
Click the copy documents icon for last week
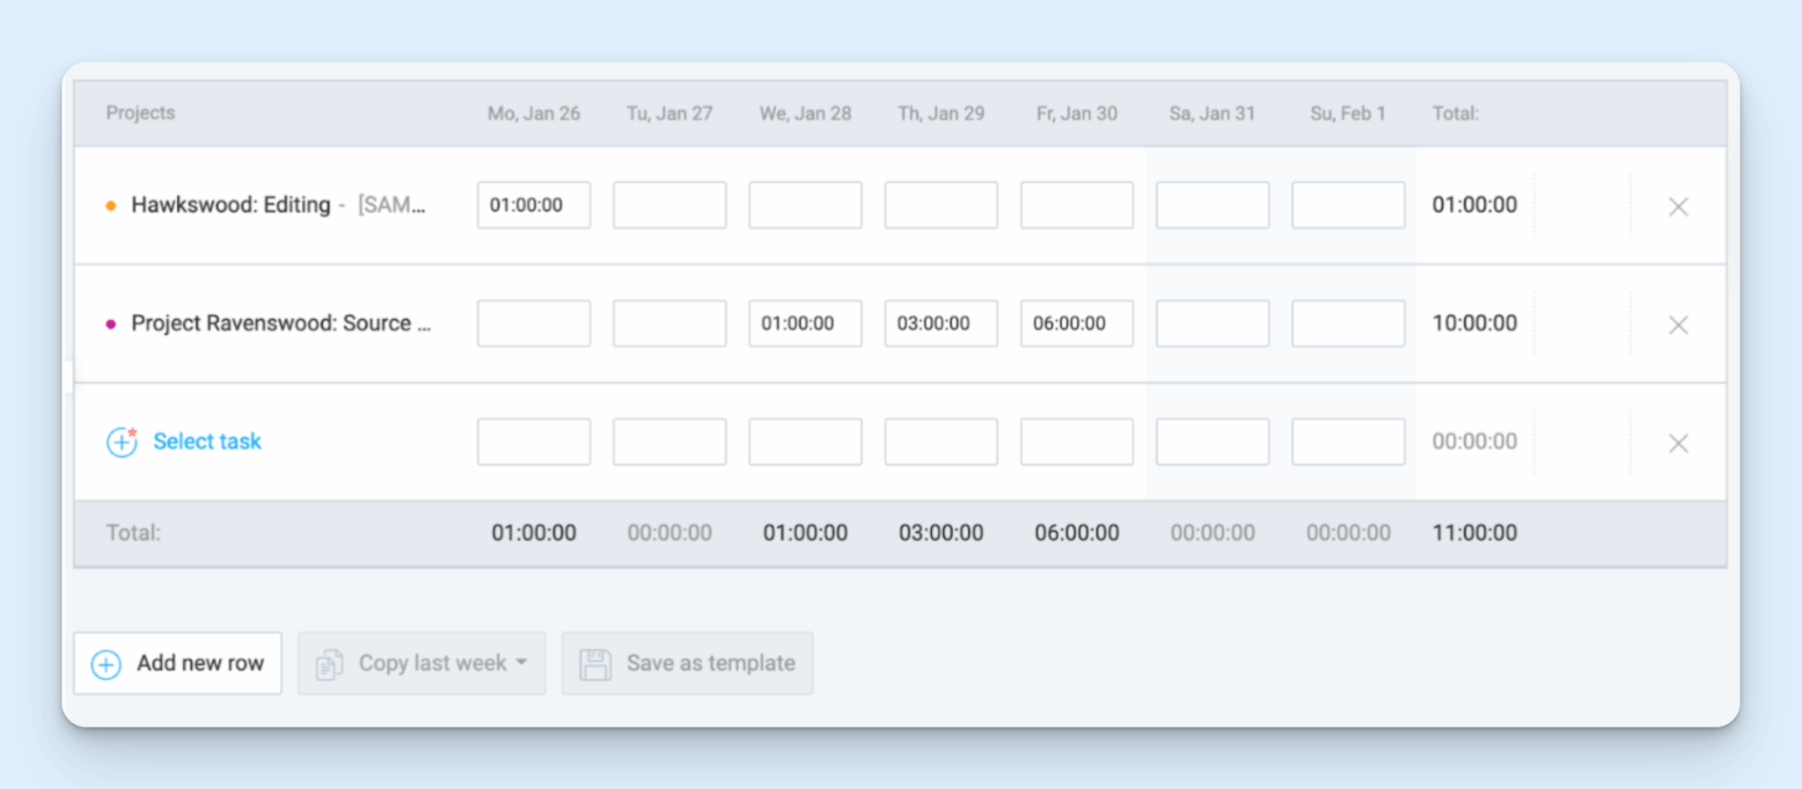(x=329, y=664)
